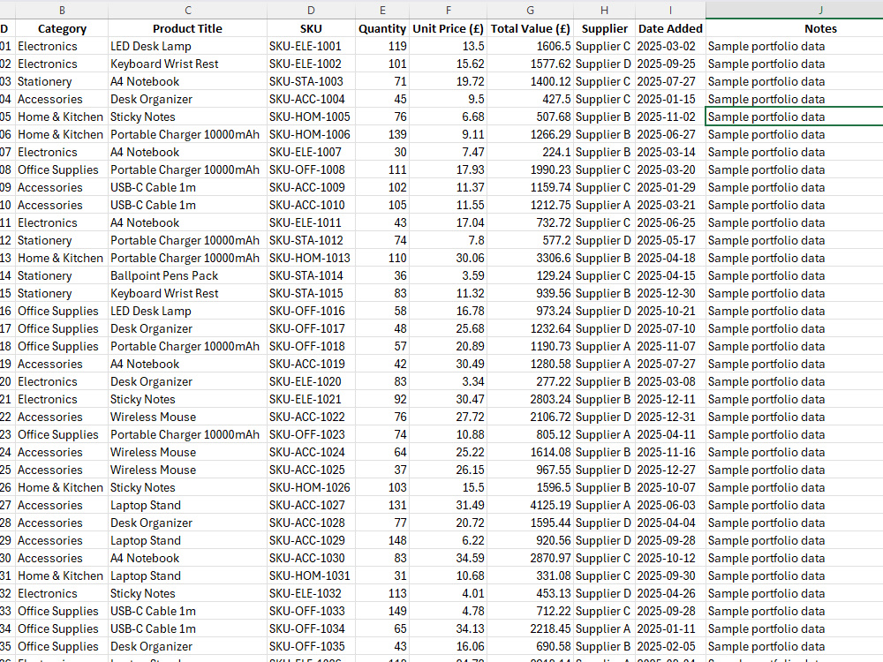Select unit price 34.59 cell

pos(449,558)
